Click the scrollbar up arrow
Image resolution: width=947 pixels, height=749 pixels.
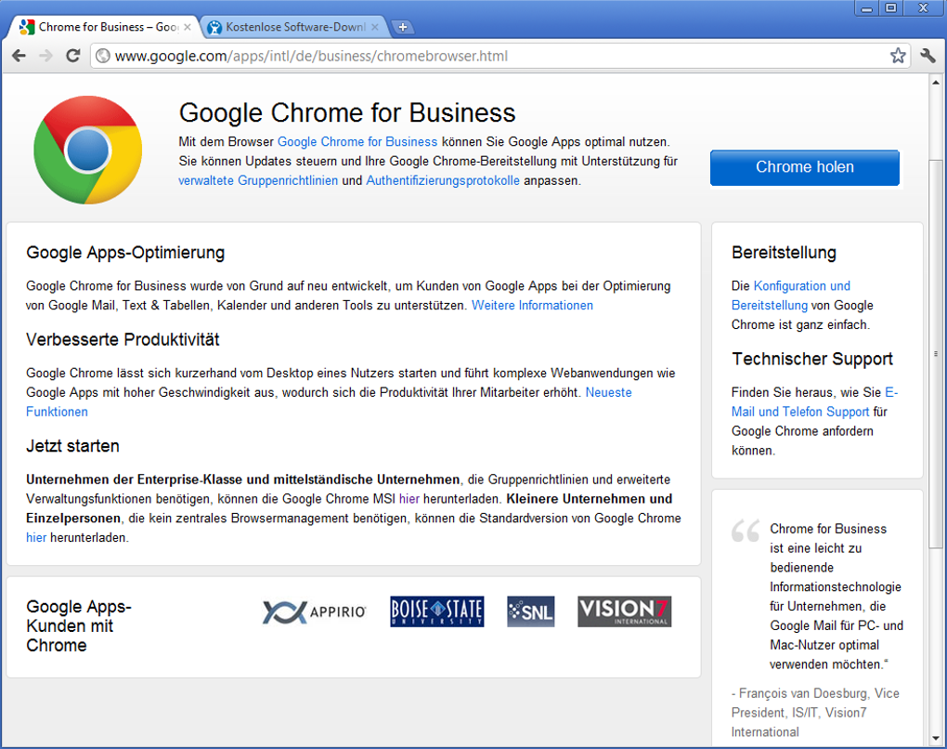[x=936, y=82]
